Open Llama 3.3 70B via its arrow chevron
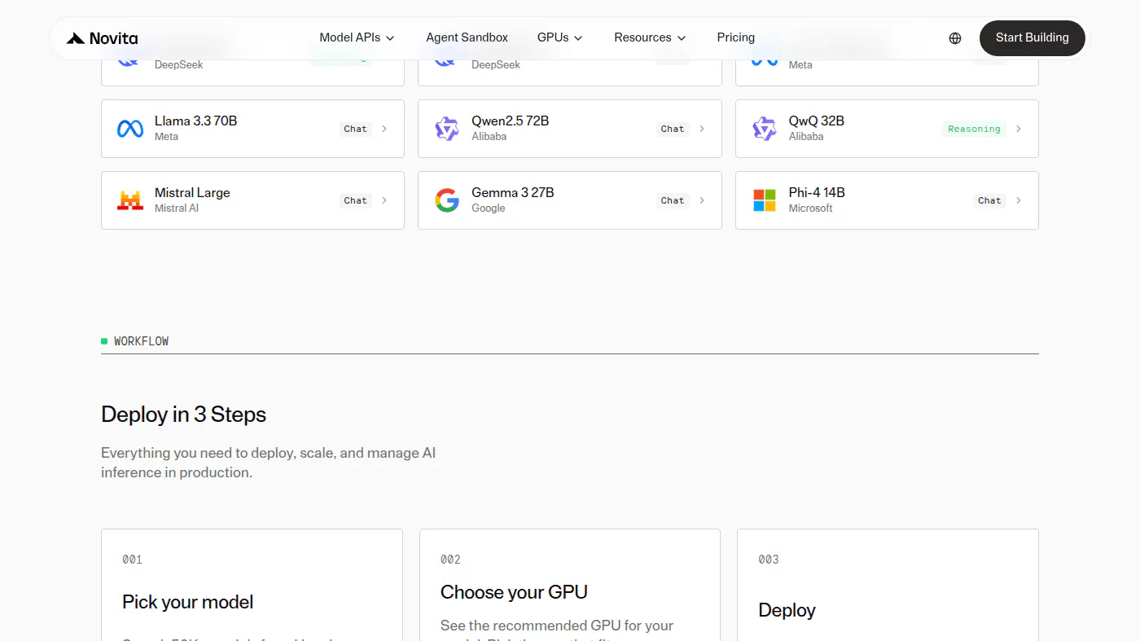This screenshot has width=1140, height=641. tap(384, 129)
